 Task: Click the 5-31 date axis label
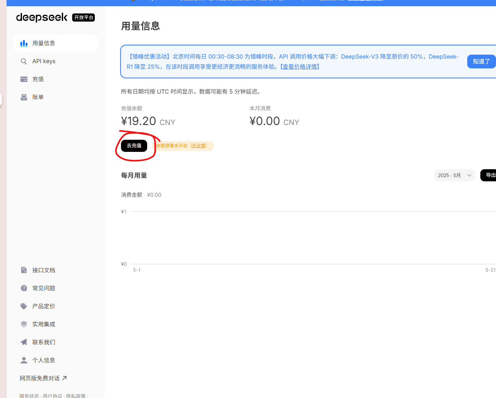[x=490, y=270]
